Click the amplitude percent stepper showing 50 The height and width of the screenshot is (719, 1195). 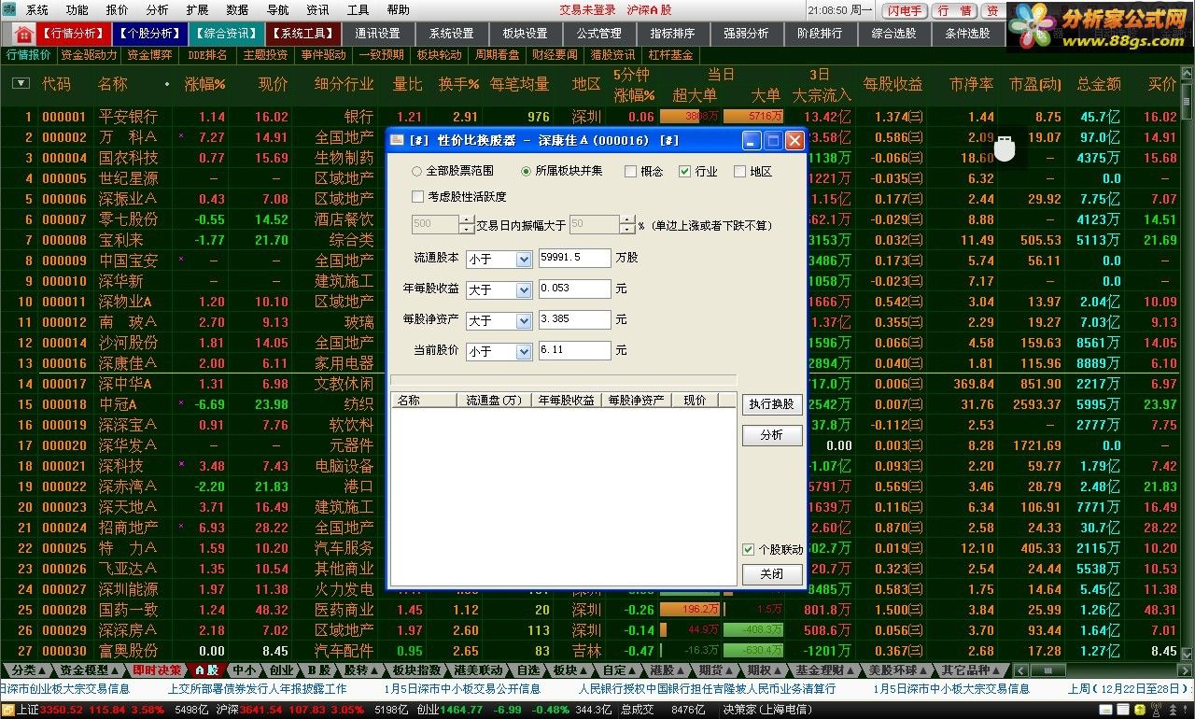click(601, 225)
